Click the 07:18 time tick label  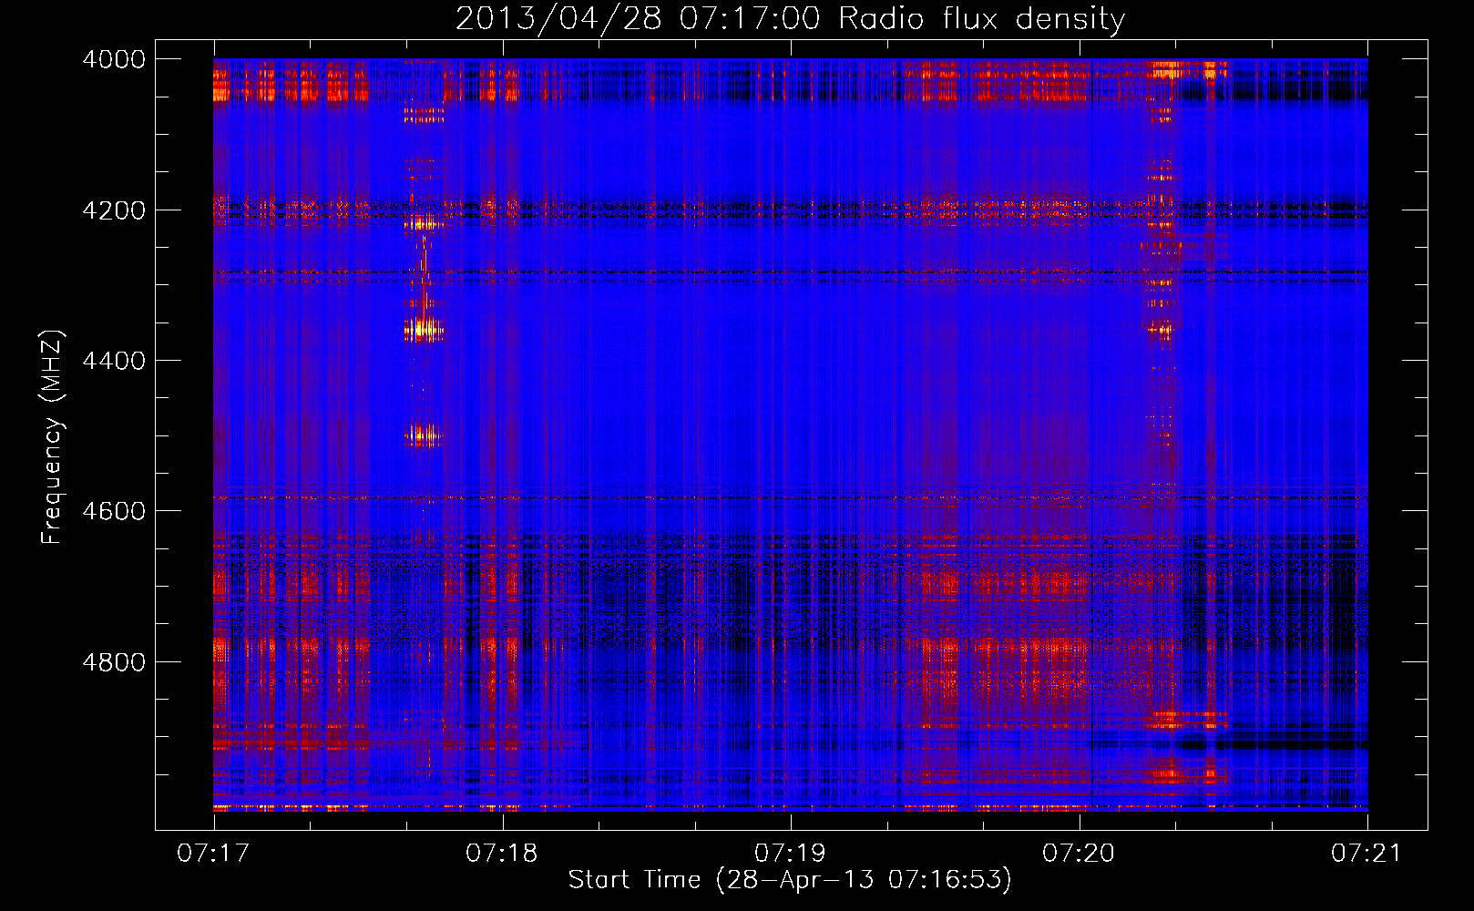click(502, 854)
